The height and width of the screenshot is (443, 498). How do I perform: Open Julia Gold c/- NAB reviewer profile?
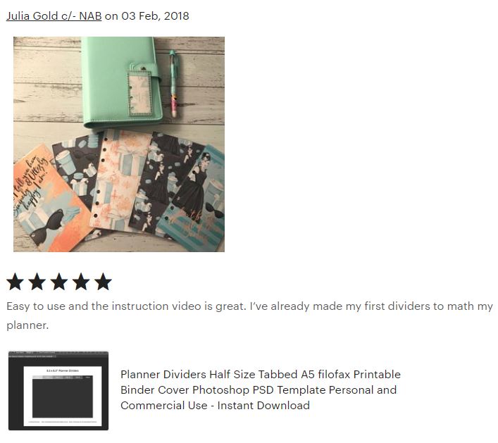coord(54,16)
